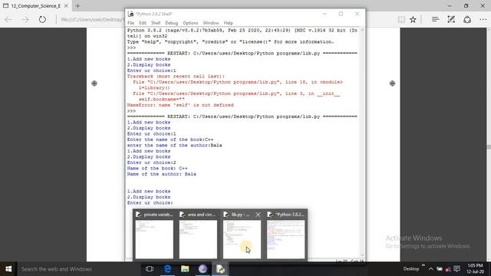Click the taskbar clock showing 1:05 PM
491x276 pixels.
click(x=476, y=269)
